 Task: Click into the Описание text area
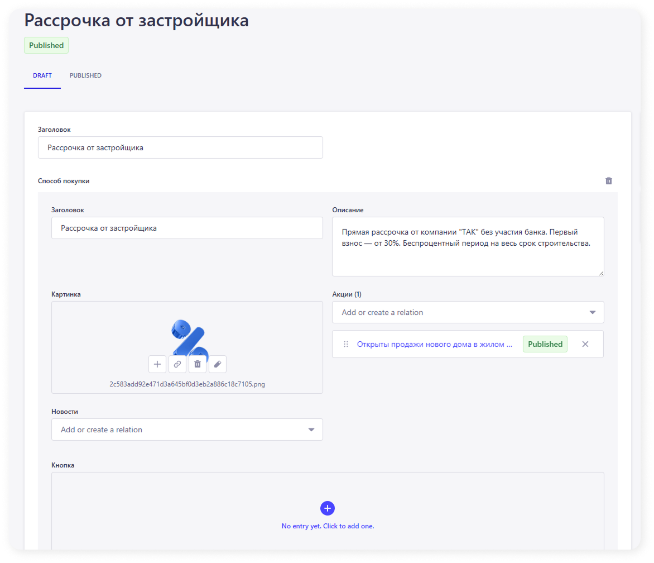[x=468, y=246]
